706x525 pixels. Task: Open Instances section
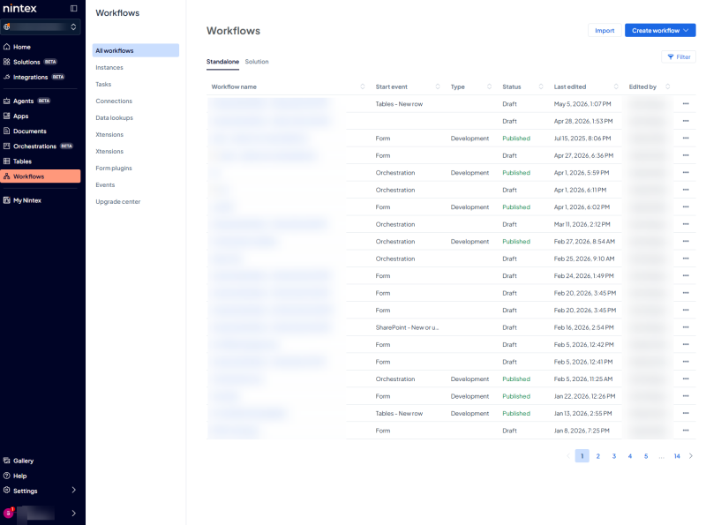109,68
